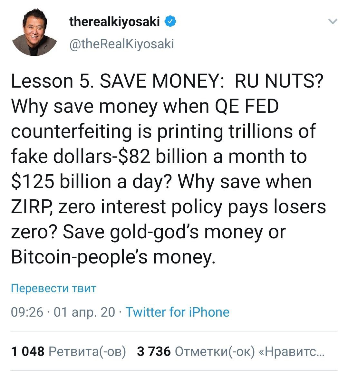The width and height of the screenshot is (348, 373).
Task: Open the "Twitter for iPhone" source link
Action: point(177,312)
